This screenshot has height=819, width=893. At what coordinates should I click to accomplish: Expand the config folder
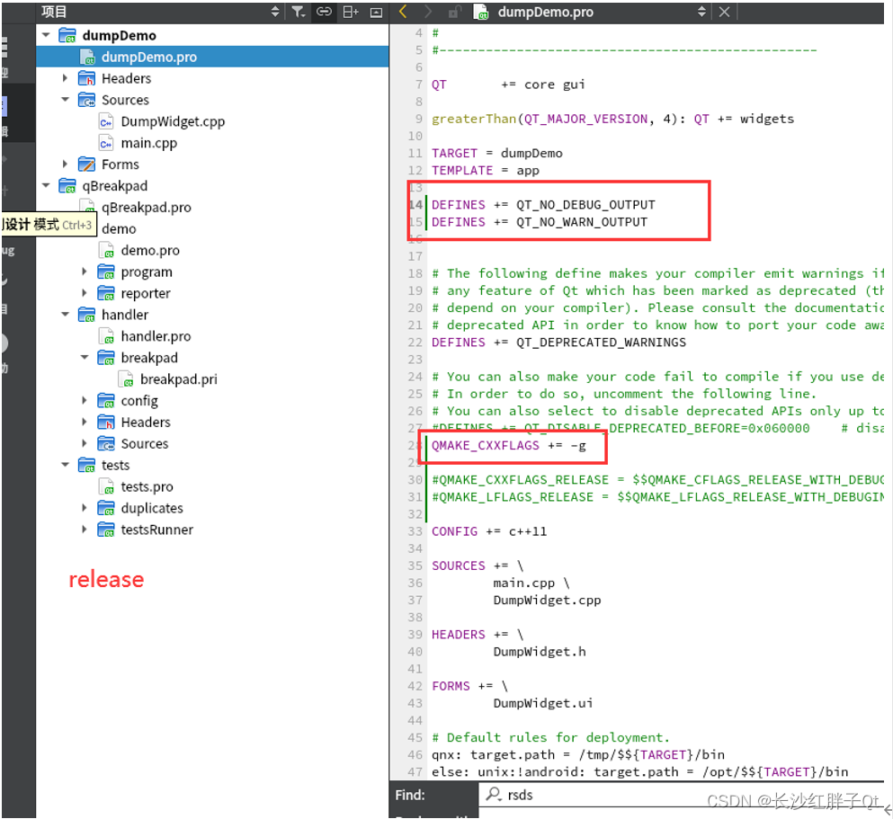[85, 401]
